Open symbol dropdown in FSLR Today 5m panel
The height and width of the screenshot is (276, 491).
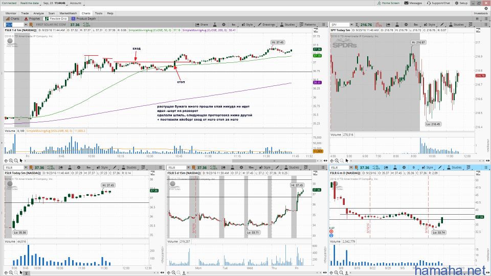pyautogui.click(x=26, y=168)
